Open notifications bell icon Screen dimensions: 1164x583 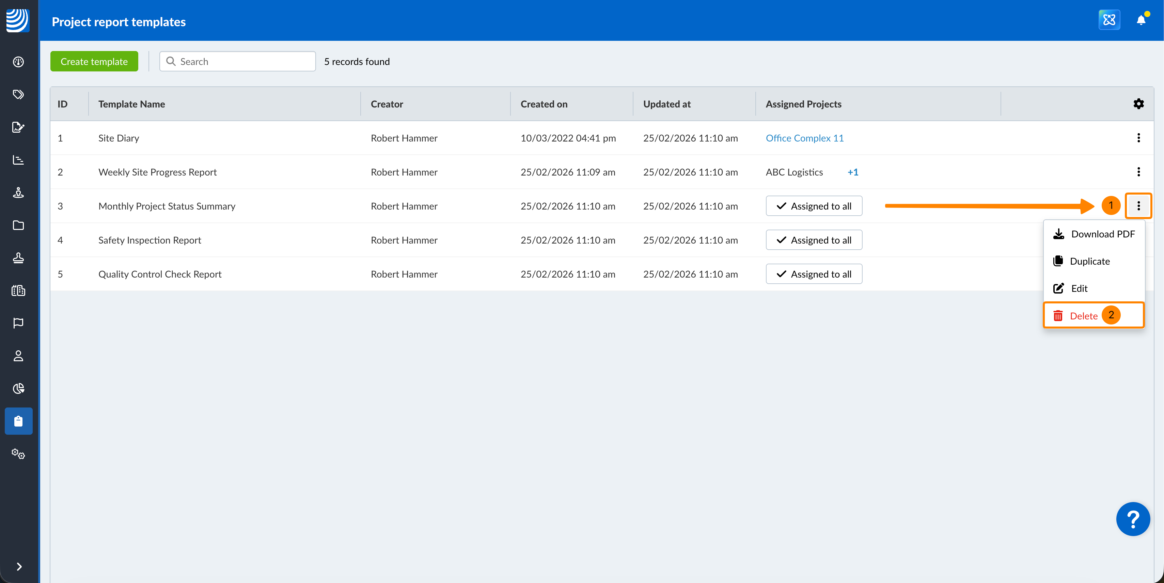pos(1141,20)
